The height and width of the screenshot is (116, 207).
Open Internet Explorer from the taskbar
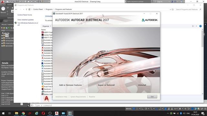(x=37, y=113)
